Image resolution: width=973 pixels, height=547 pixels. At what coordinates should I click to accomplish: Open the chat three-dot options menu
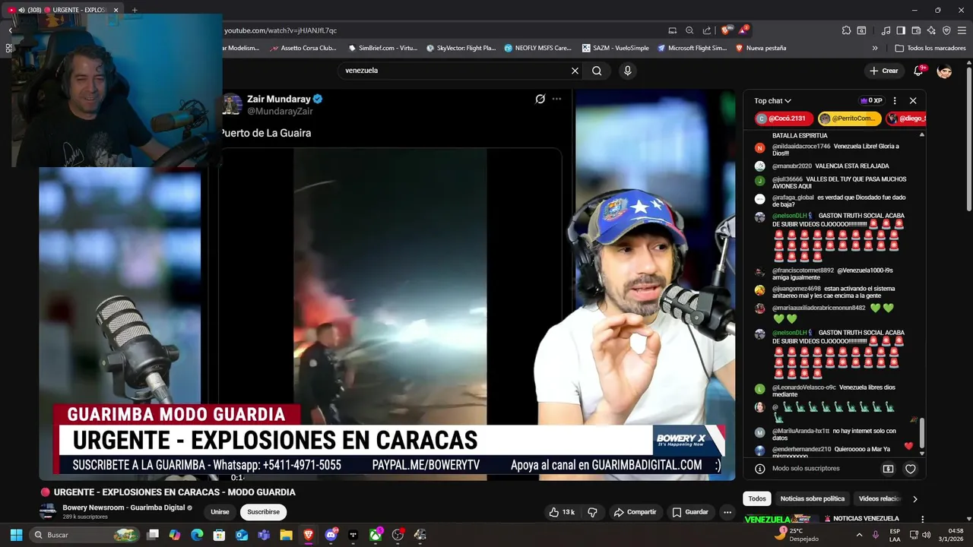click(x=895, y=100)
